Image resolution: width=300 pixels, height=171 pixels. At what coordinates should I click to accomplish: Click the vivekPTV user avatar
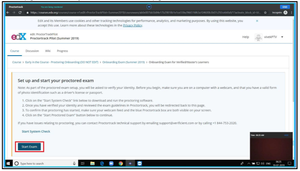point(258,37)
